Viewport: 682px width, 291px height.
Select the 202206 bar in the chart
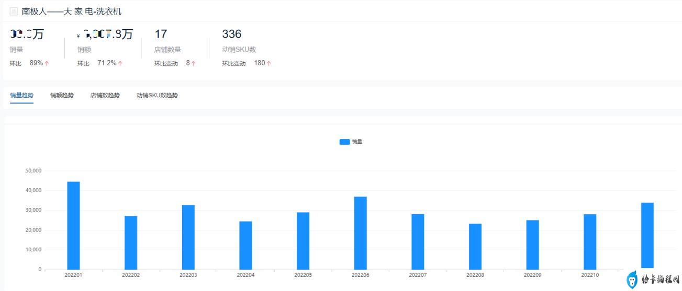pyautogui.click(x=361, y=233)
